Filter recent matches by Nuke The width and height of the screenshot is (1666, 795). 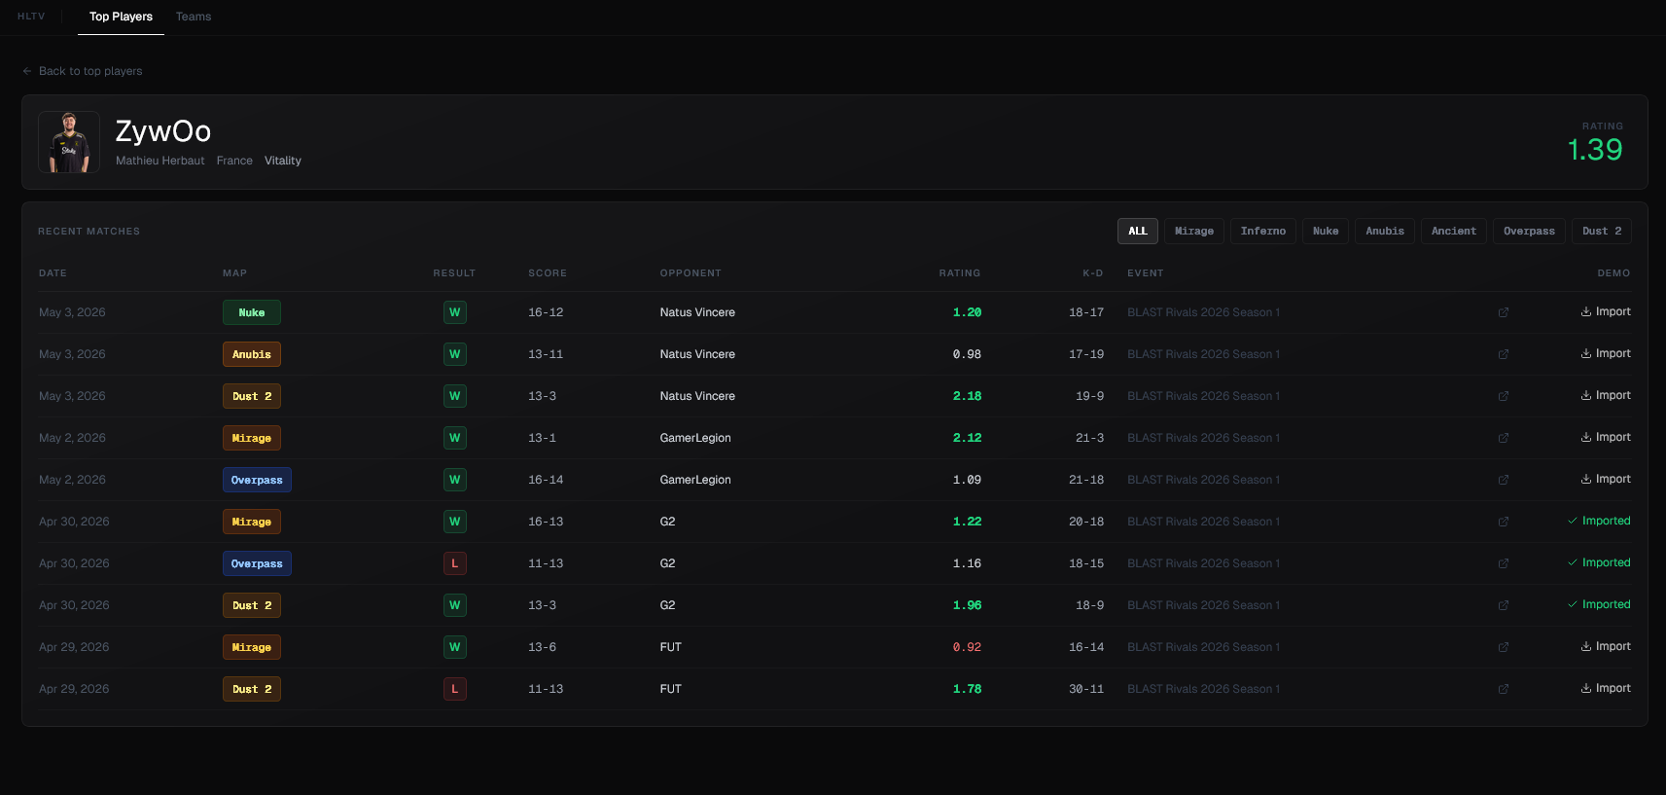pos(1326,231)
